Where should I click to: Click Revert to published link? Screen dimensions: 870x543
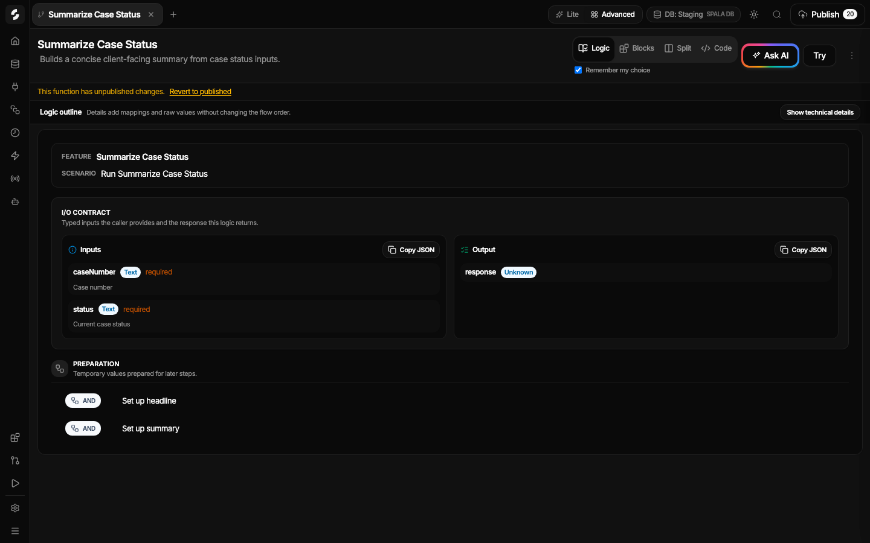(201, 92)
